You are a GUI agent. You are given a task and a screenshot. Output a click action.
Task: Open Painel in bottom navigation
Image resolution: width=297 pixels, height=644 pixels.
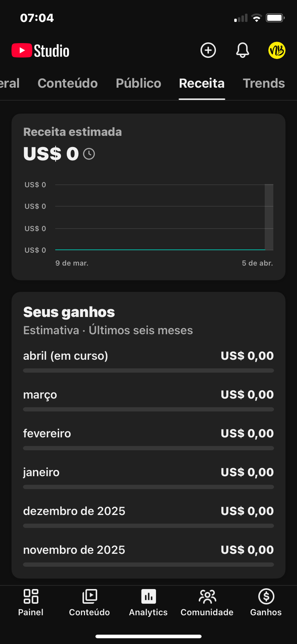pyautogui.click(x=31, y=603)
